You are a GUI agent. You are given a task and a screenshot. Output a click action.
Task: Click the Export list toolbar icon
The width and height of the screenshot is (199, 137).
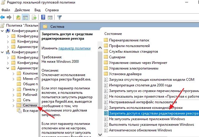(34, 17)
